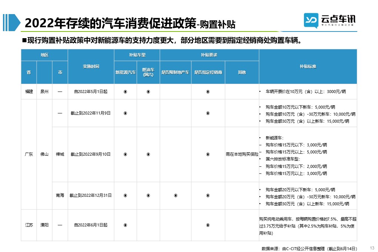Select the line 购车金额10万元（含）-30万元新车：10,000元/辆
This screenshot has width=378, height=252.
(x=311, y=114)
